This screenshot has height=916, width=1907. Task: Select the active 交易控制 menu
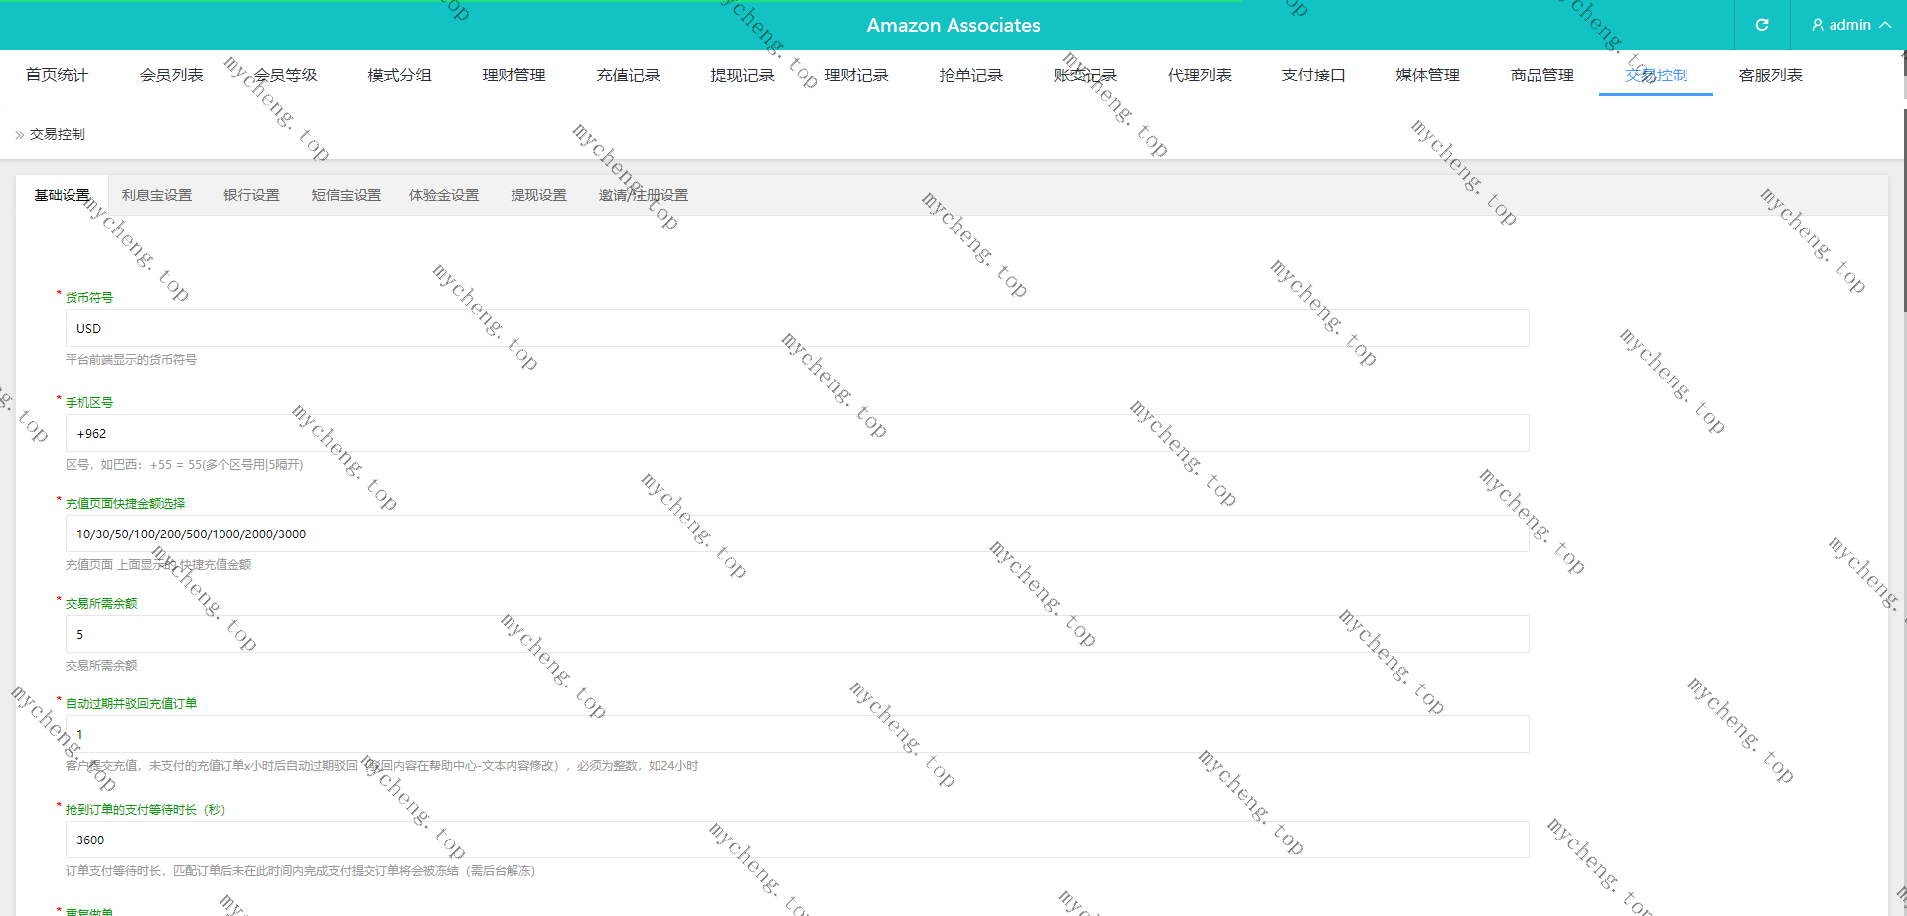coord(1656,75)
